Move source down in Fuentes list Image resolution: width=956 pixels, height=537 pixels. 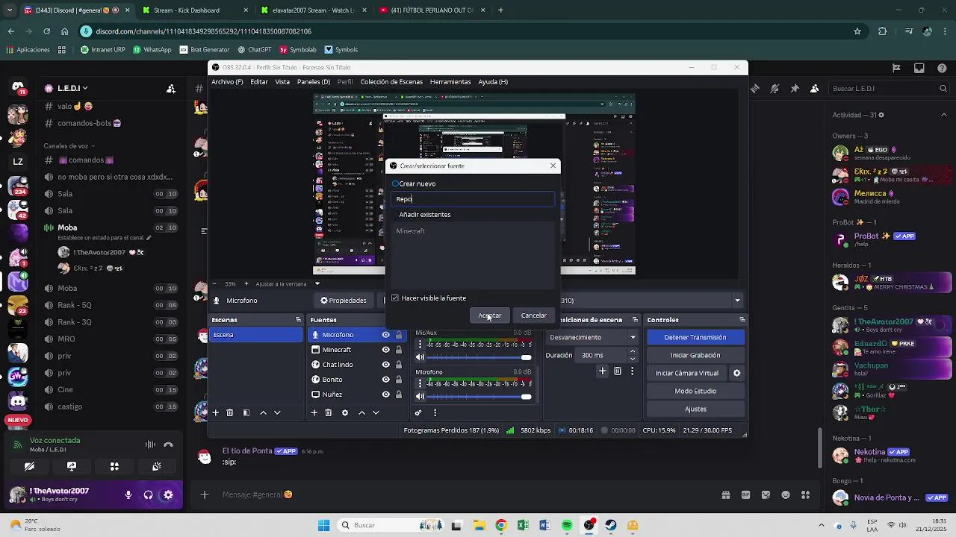[376, 412]
